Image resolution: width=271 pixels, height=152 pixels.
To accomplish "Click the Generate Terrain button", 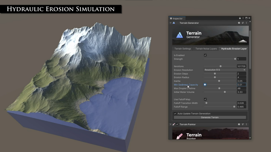I will 210,117.
